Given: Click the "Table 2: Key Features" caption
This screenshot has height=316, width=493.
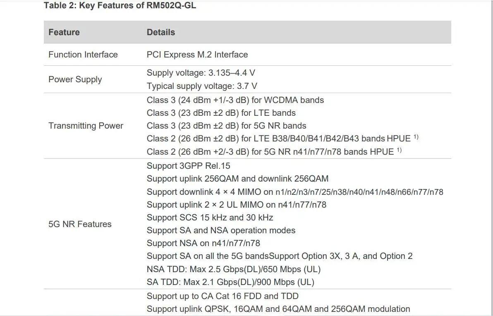Looking at the screenshot, I should click(120, 6).
